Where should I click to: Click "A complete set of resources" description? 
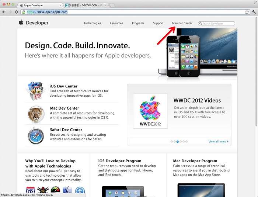point(82,115)
